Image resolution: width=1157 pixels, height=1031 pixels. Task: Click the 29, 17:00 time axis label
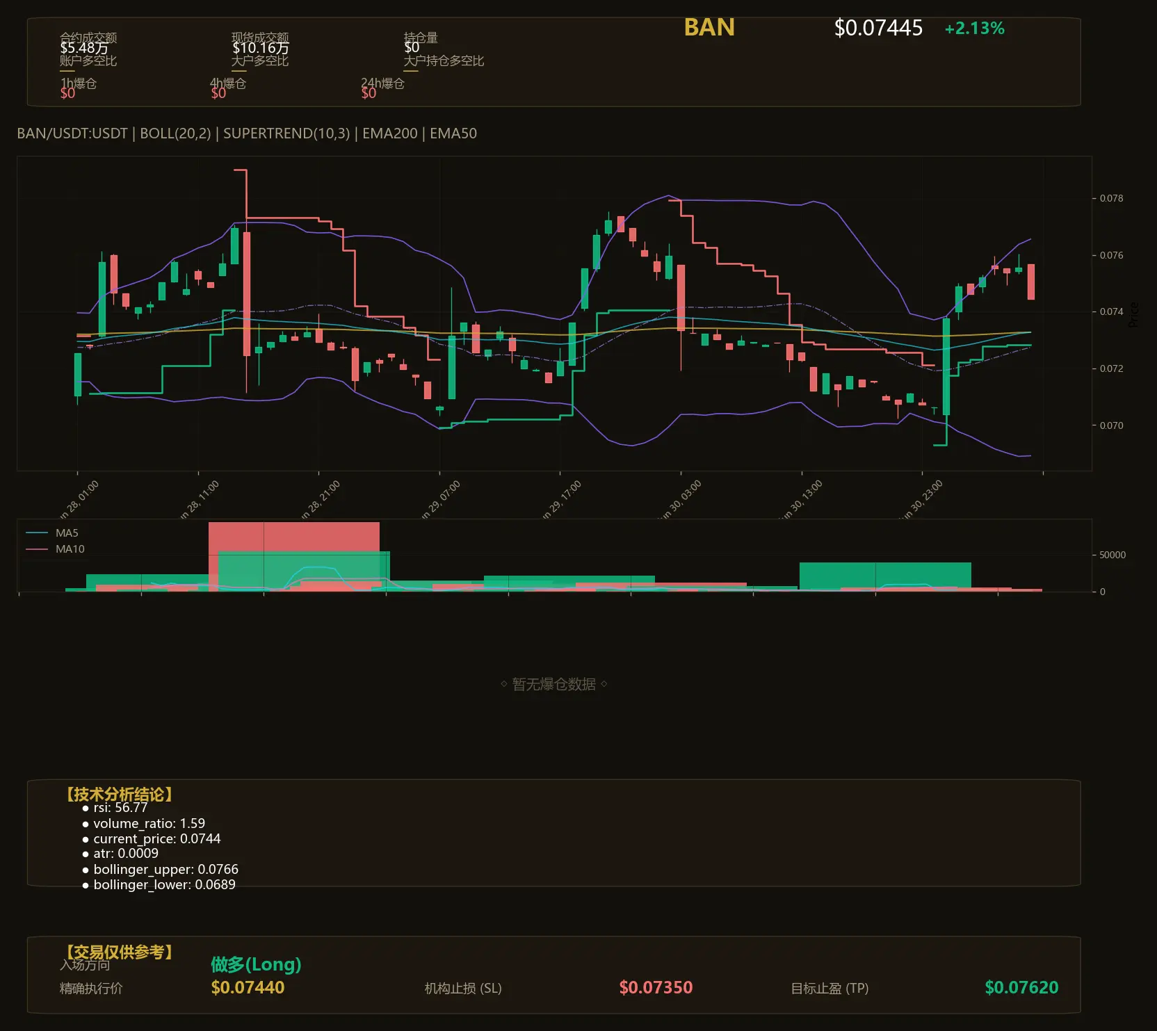pyautogui.click(x=561, y=500)
